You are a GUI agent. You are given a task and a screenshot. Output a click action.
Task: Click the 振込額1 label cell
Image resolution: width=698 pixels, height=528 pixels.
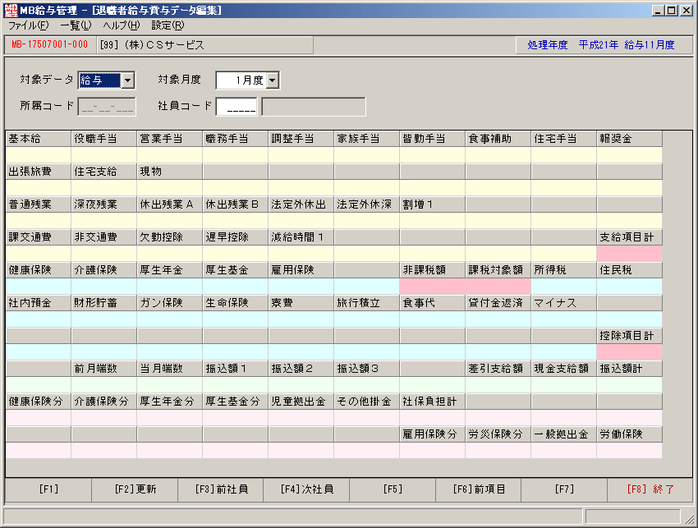click(x=236, y=369)
